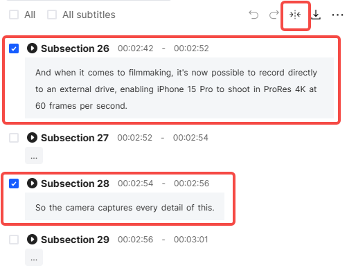Tick the Subsection 29 checkbox

coord(14,240)
